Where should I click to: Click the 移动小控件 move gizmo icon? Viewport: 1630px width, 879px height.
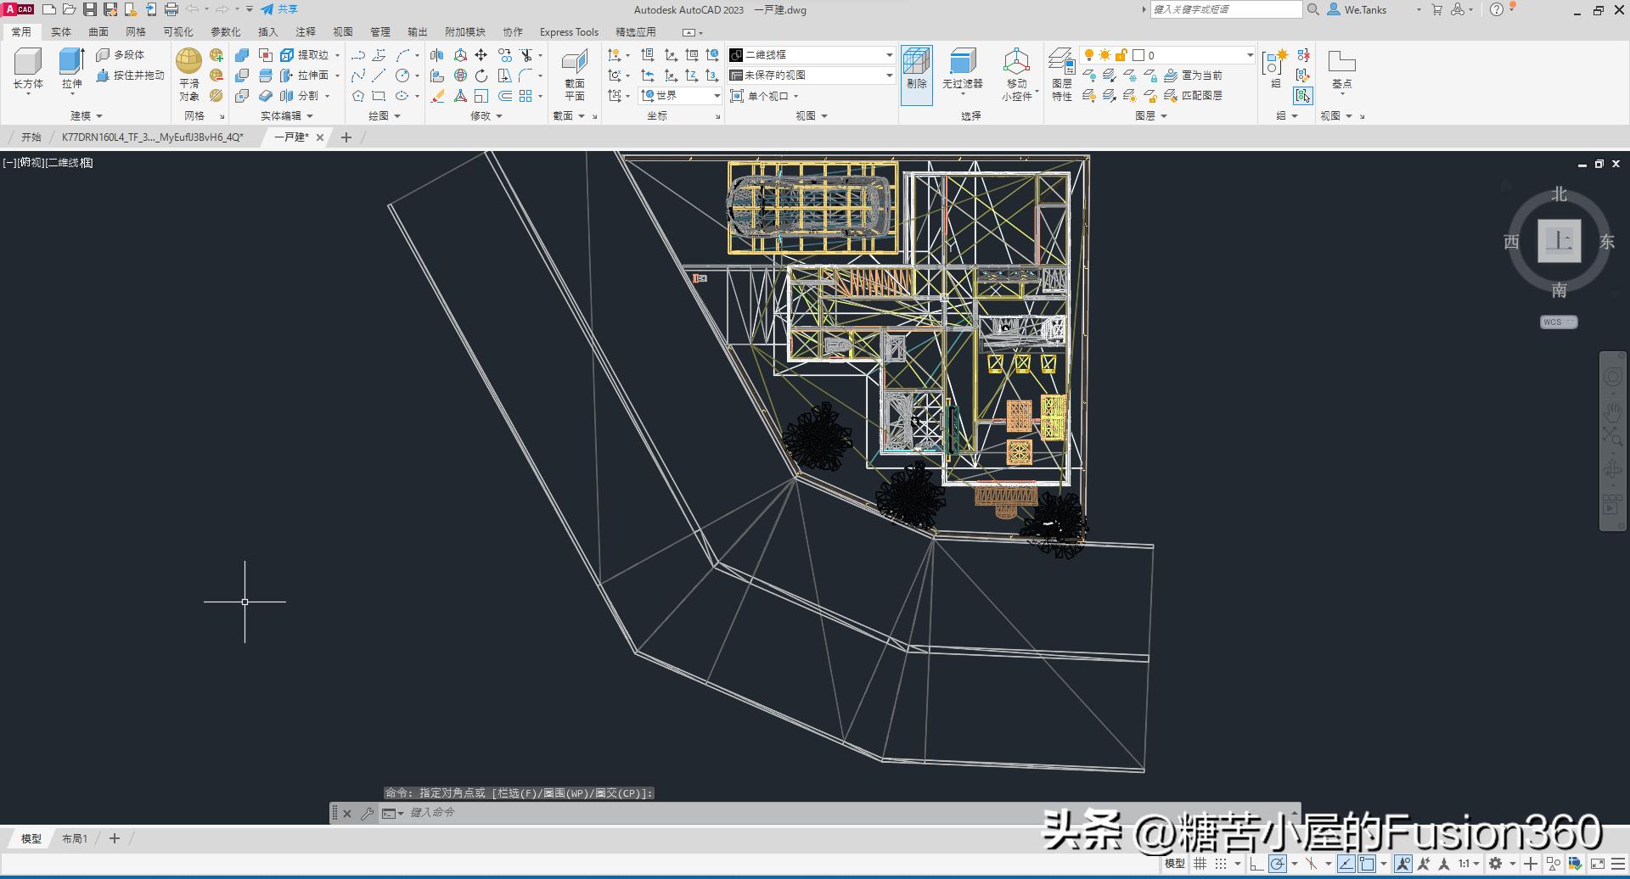tap(1016, 63)
